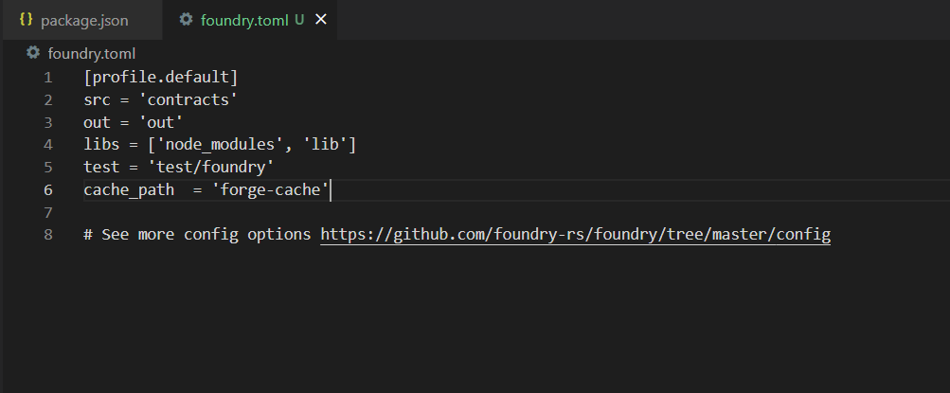The width and height of the screenshot is (950, 393).
Task: Click line number 8 in the gutter
Action: pos(48,234)
